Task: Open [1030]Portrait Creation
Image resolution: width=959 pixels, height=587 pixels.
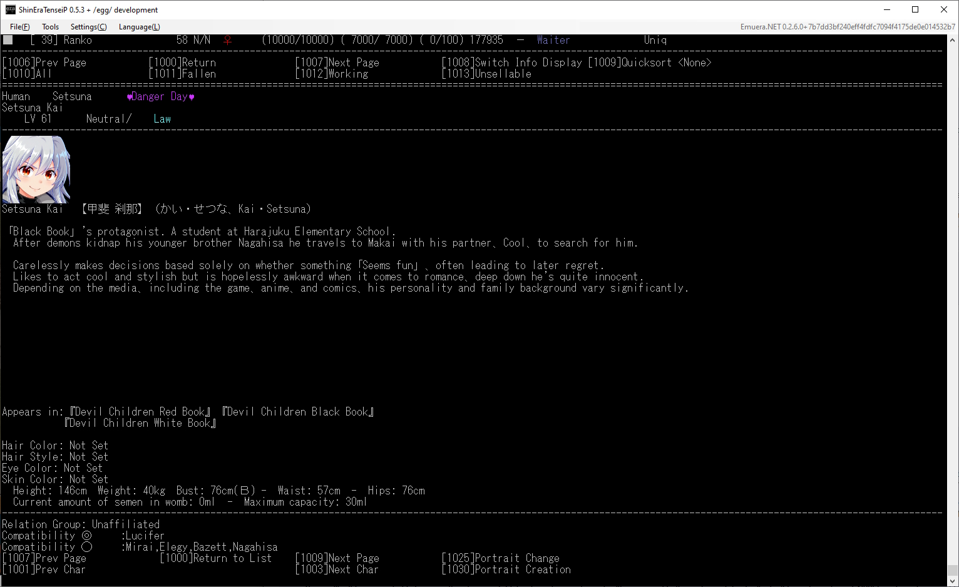Action: point(506,569)
